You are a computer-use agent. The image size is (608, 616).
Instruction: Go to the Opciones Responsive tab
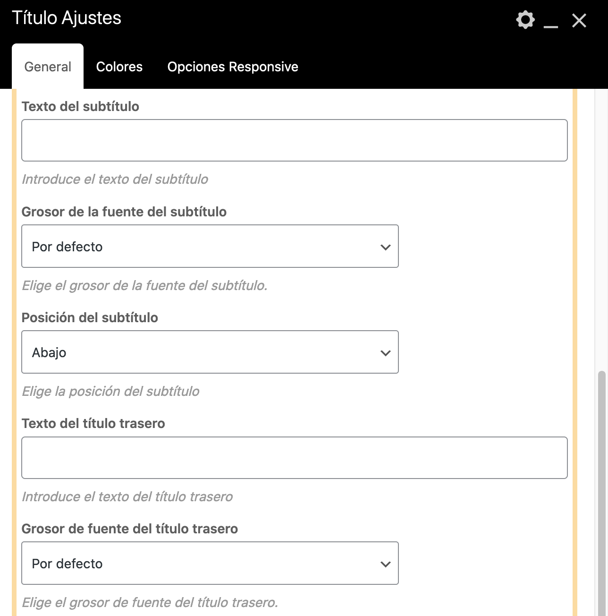click(233, 67)
